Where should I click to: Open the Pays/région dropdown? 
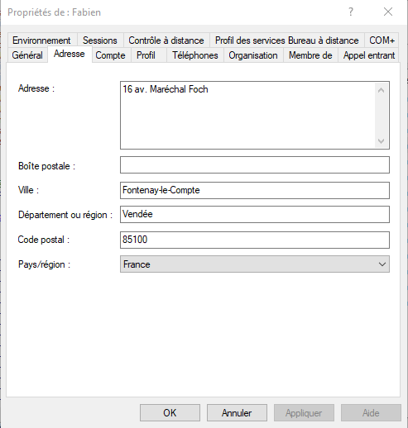click(x=255, y=264)
